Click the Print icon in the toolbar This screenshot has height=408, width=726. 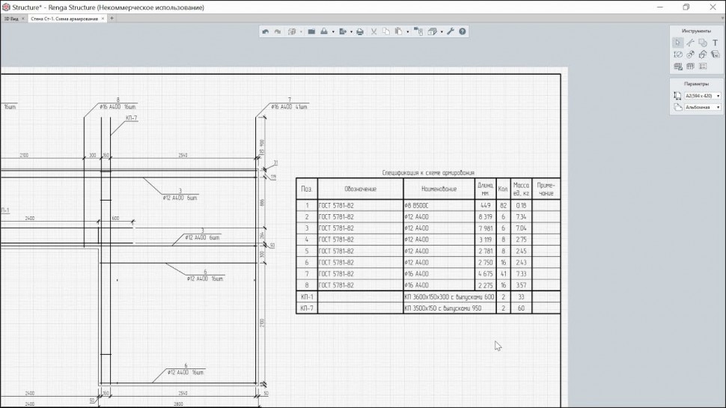pyautogui.click(x=360, y=31)
